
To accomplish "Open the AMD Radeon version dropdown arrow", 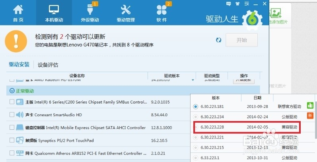I will click(x=193, y=80).
